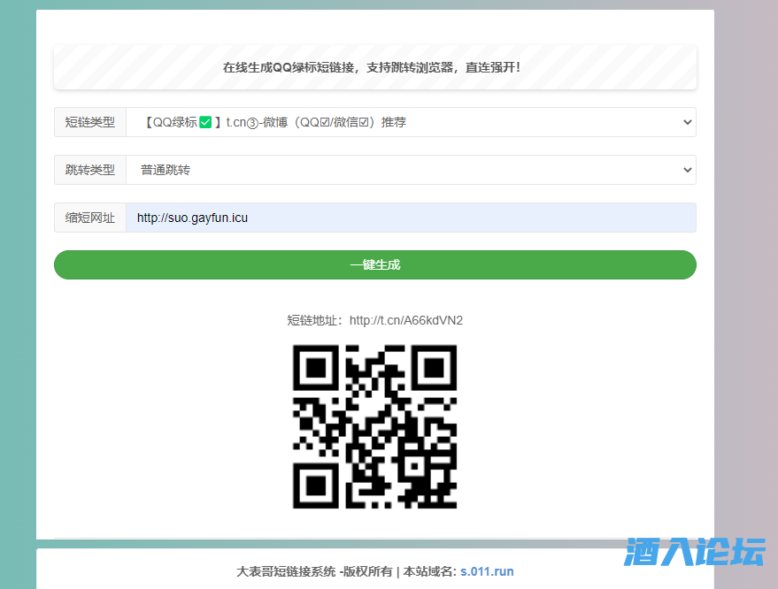Click the arrow at the end of the 跳转类型 row
778x589 pixels.
pyautogui.click(x=688, y=170)
